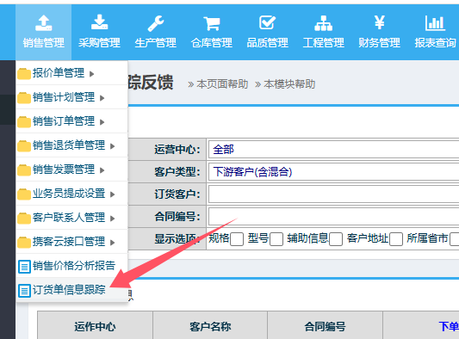Open the 本页面帮助 link
The width and height of the screenshot is (459, 339).
click(222, 84)
